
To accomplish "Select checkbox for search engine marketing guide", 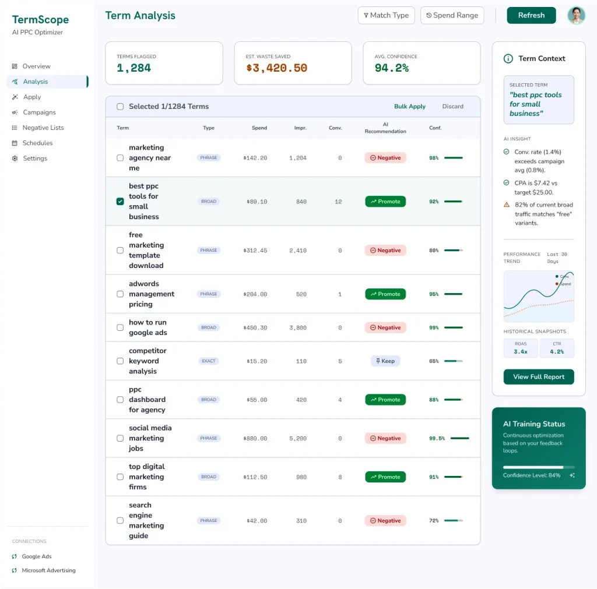I will (120, 520).
